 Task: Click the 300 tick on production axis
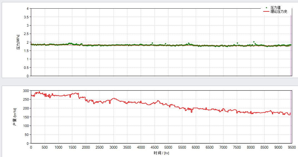pos(26,91)
